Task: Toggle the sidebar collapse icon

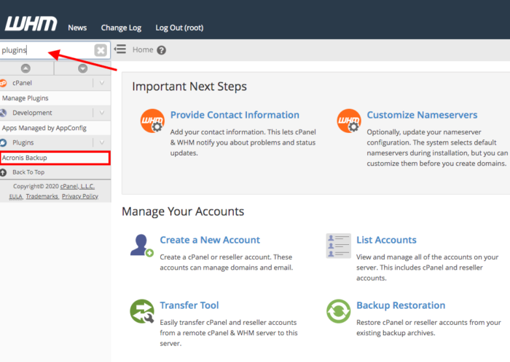Action: coord(120,49)
